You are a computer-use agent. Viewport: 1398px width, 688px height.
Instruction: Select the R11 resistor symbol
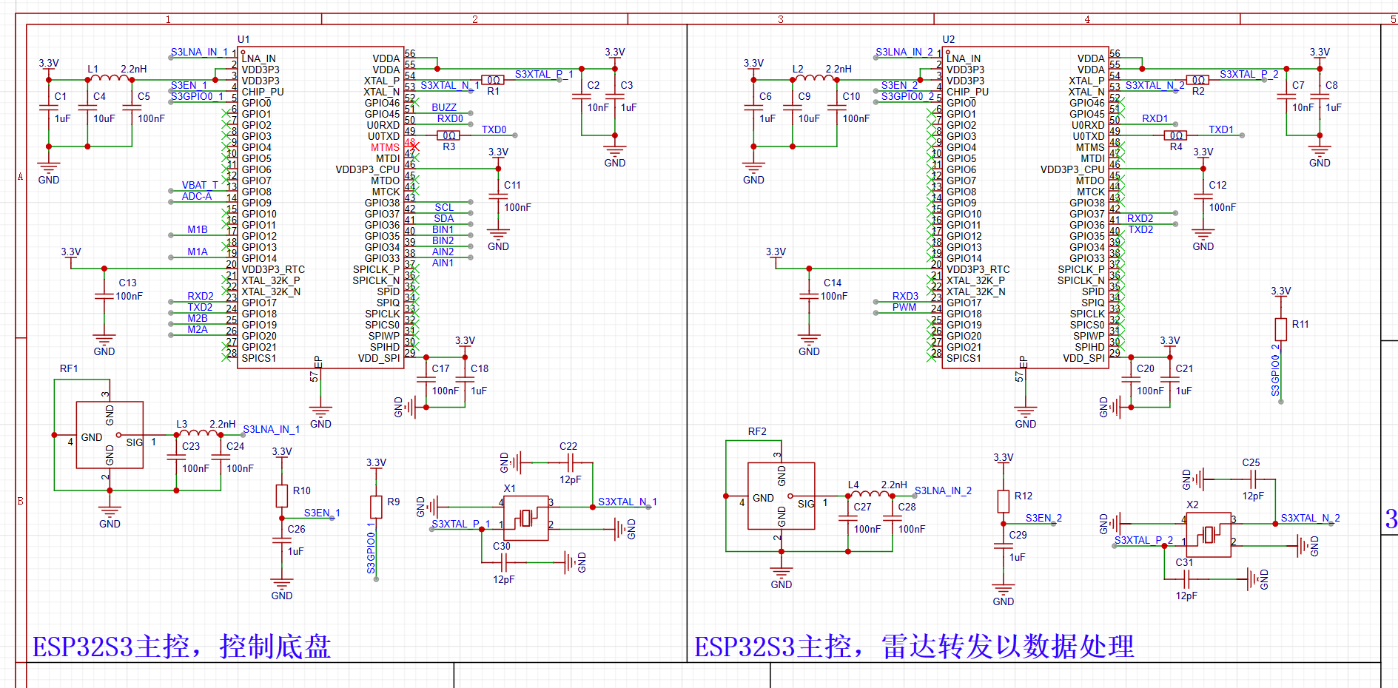(x=1281, y=329)
